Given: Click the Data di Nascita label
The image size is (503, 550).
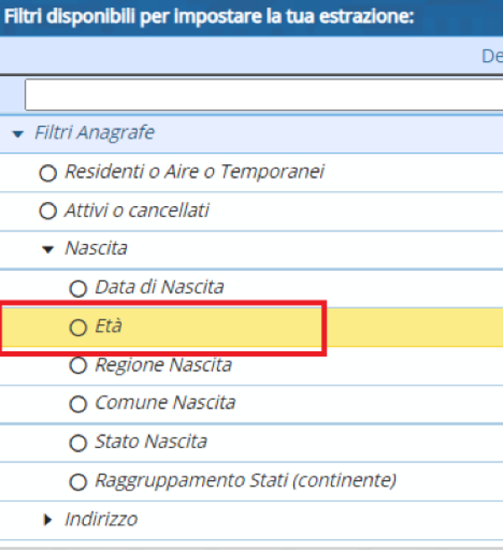Looking at the screenshot, I should pos(159,287).
